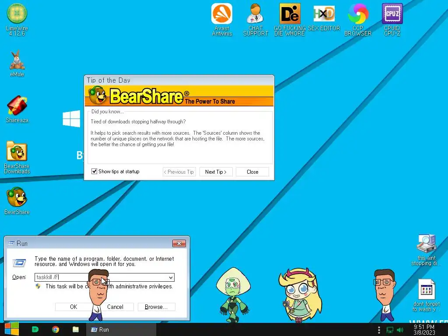The width and height of the screenshot is (448, 336).
Task: Close the Tip of the Day dialog
Action: [x=252, y=171]
